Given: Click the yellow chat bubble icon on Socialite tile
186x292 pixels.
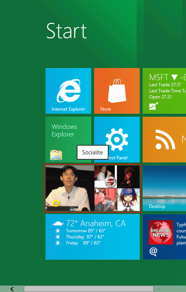Looking at the screenshot, I should (56, 203).
